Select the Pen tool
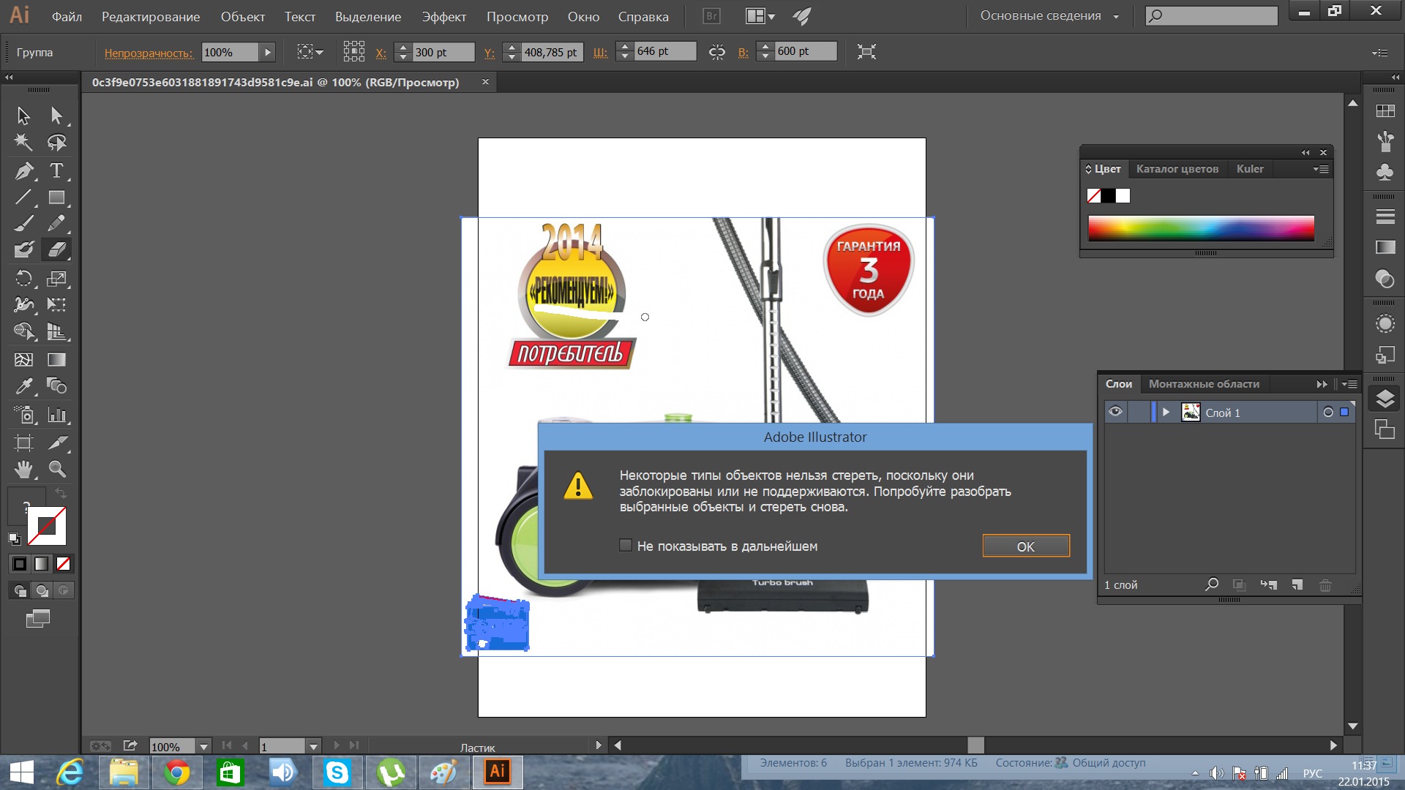1405x790 pixels. (x=23, y=170)
